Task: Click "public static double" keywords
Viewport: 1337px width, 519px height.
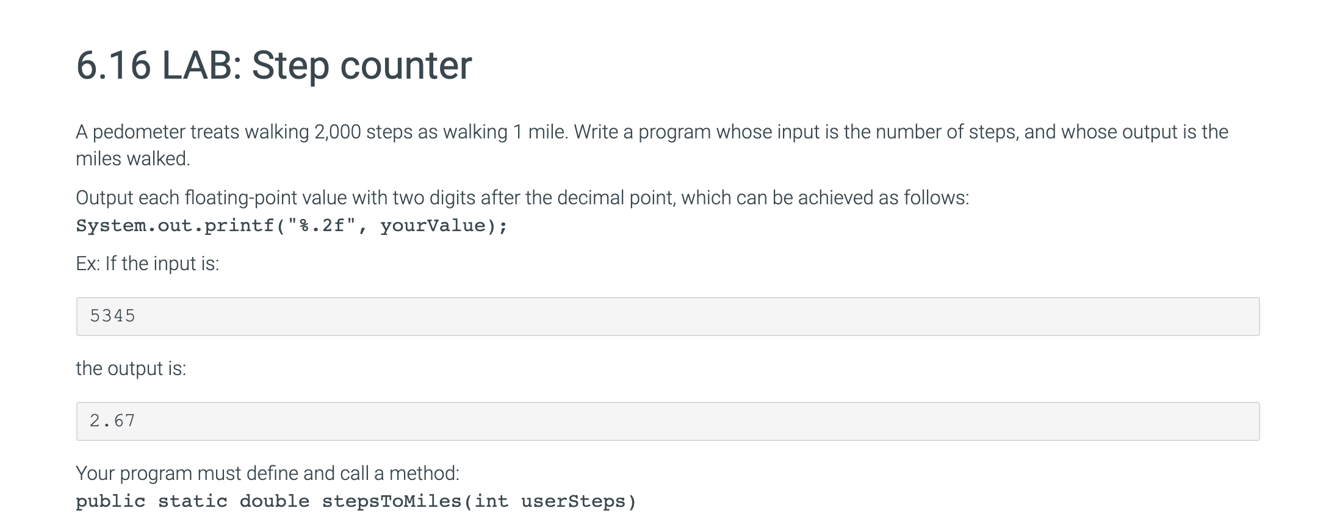Action: (193, 501)
